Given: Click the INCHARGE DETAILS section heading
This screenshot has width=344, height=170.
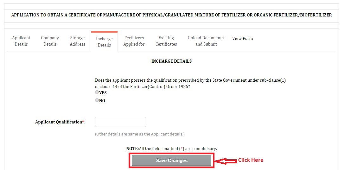Looking at the screenshot, I should click(171, 61).
